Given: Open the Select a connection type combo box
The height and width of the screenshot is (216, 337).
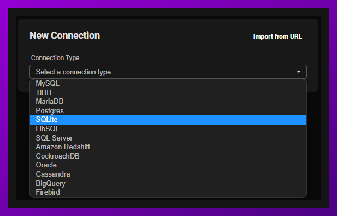Looking at the screenshot, I should (168, 72).
